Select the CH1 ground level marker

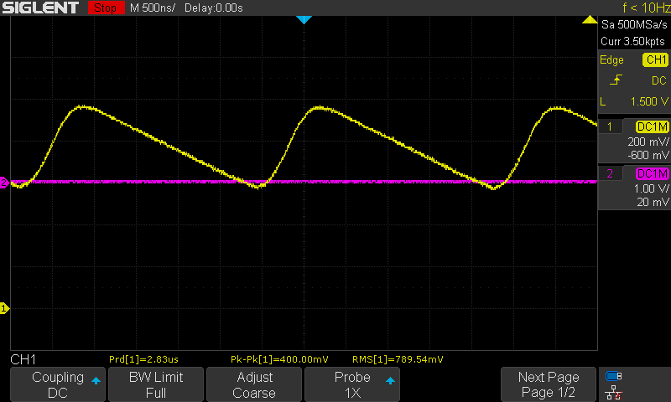pos(4,308)
